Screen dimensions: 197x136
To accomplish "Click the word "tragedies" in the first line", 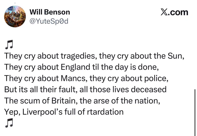I will tap(78, 56).
